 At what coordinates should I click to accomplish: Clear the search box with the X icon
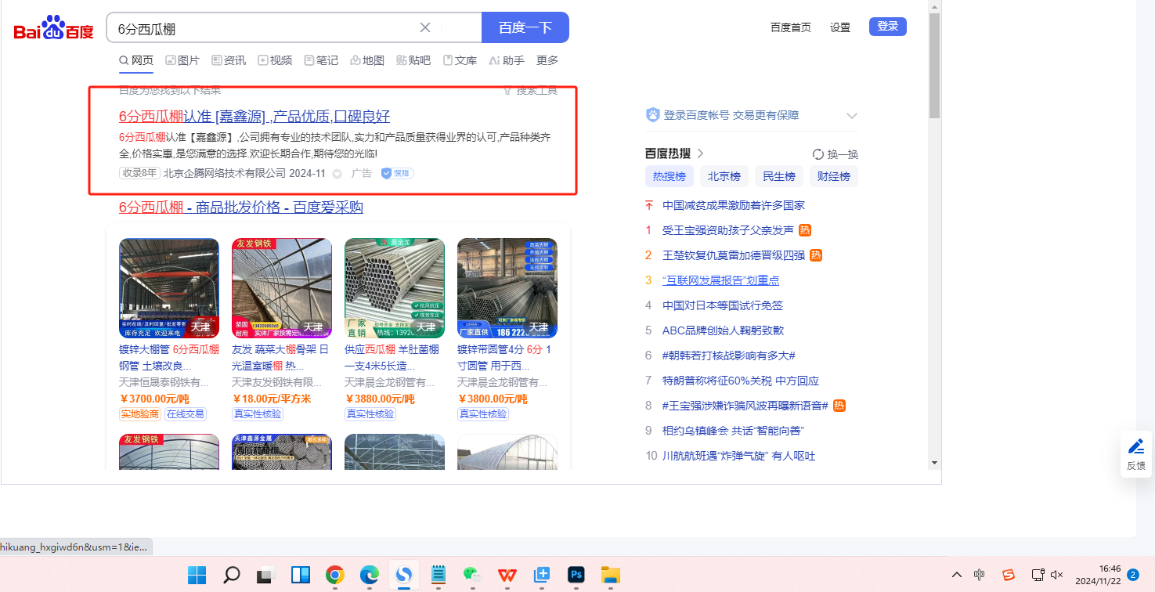click(425, 27)
